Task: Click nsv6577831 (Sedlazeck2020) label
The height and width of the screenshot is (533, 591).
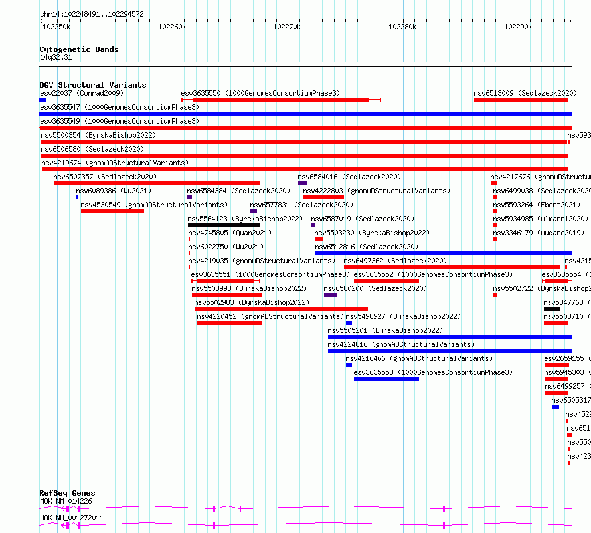Action: (x=301, y=205)
